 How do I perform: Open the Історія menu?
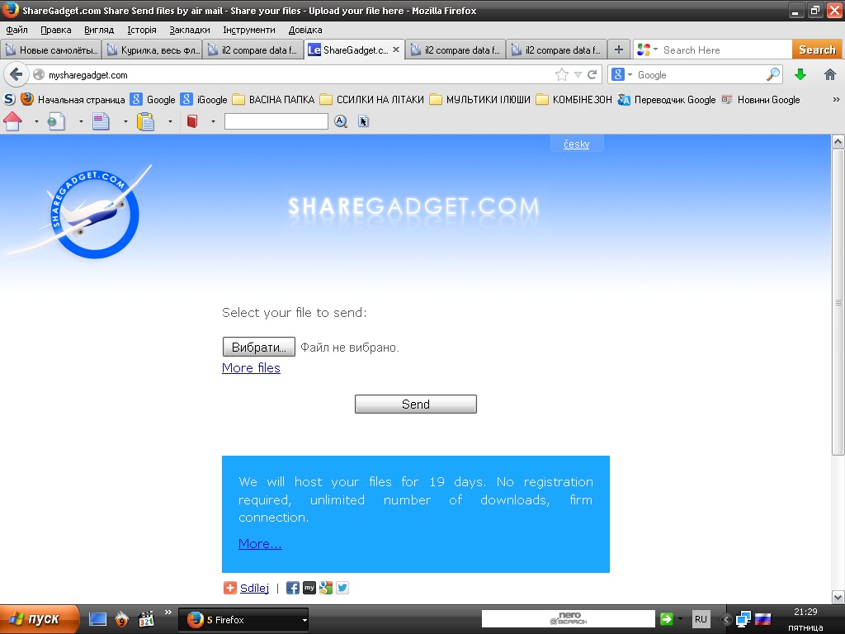point(142,30)
